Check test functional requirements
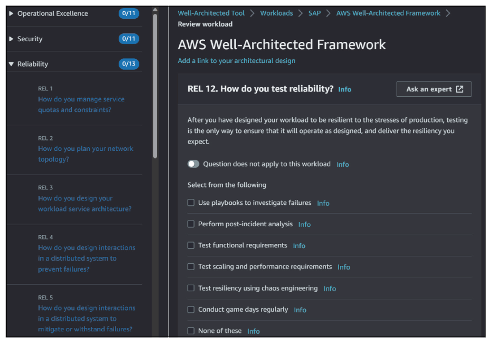The image size is (493, 343). (190, 245)
